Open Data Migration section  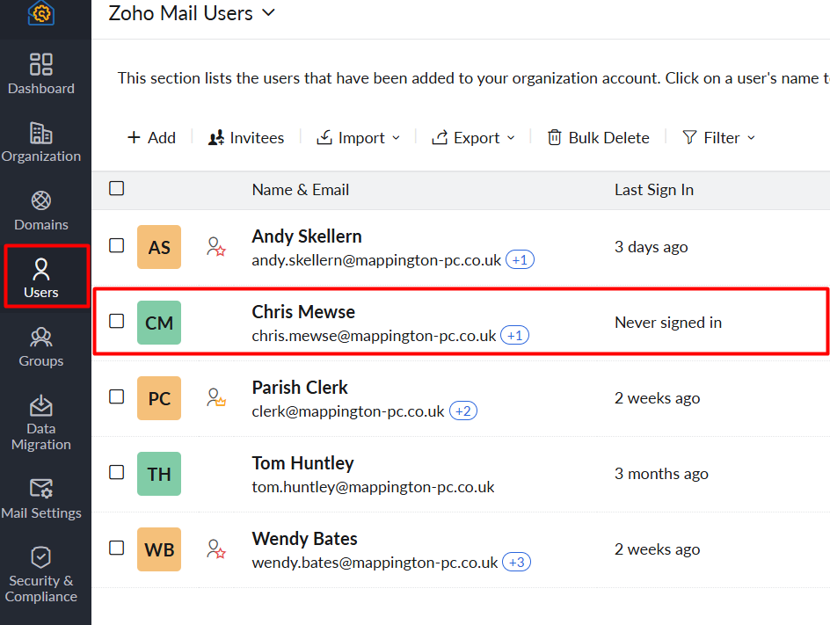point(41,406)
